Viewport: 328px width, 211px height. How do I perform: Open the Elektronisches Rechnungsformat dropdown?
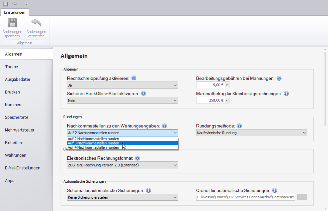[122, 165]
